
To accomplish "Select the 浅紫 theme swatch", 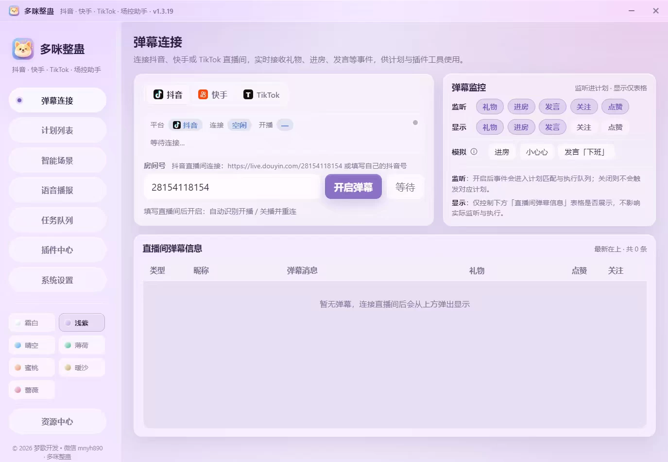I will pyautogui.click(x=82, y=323).
